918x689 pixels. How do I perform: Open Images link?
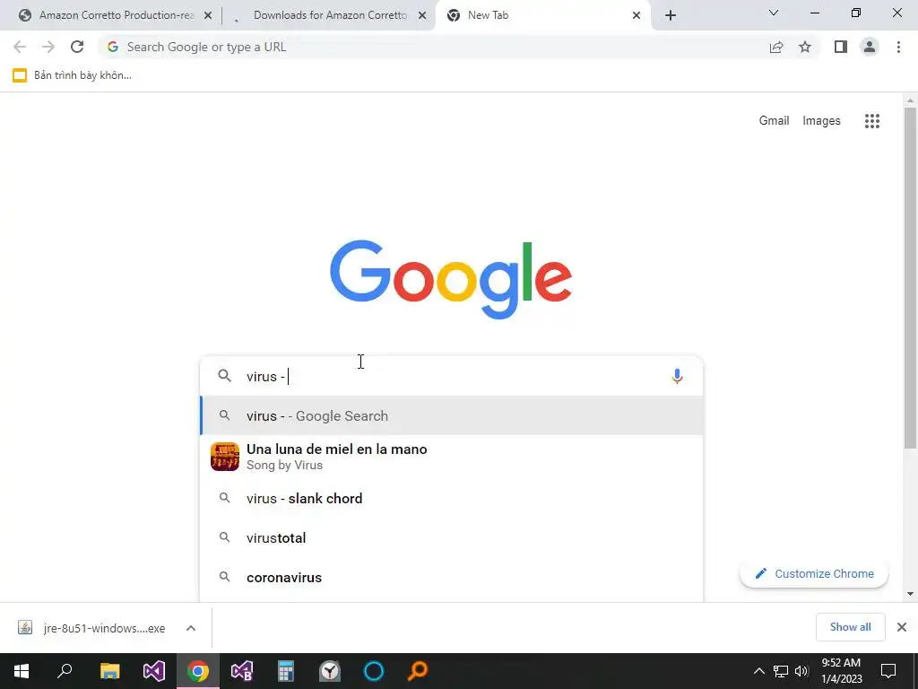[x=821, y=121]
